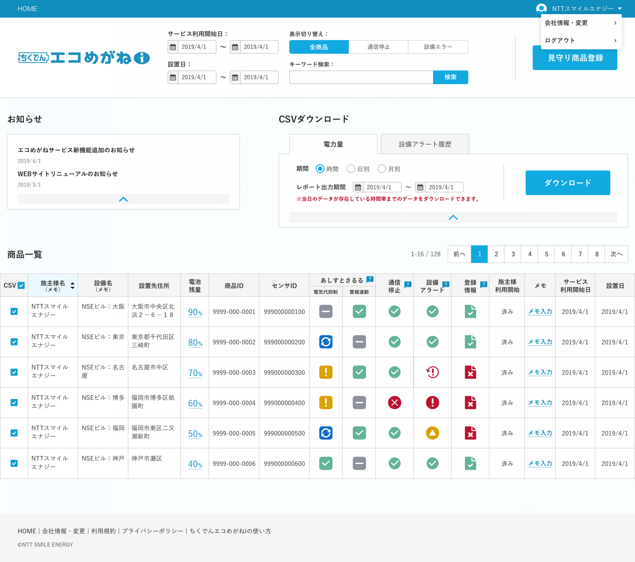This screenshot has height=562, width=635.
Task: Click help icon beside あしすとさるる header
Action: click(x=370, y=279)
